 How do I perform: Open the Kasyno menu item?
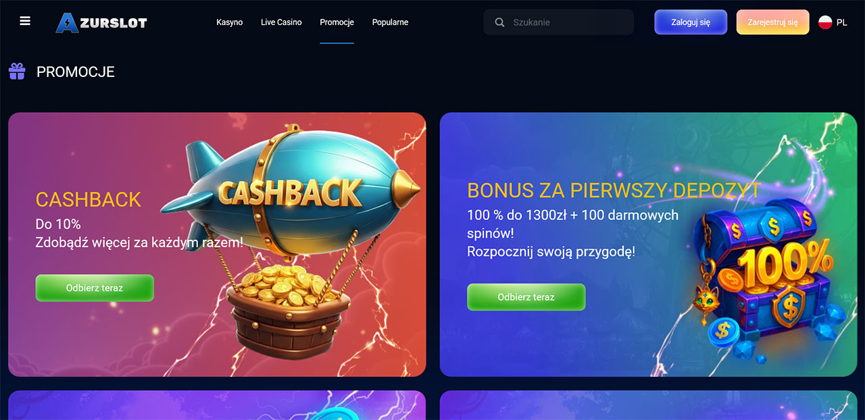230,22
